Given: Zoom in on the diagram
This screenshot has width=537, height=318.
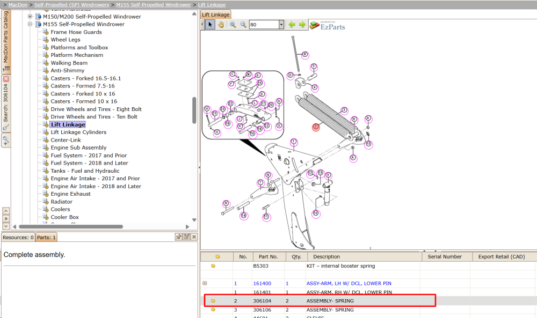Looking at the screenshot, I should tap(233, 25).
